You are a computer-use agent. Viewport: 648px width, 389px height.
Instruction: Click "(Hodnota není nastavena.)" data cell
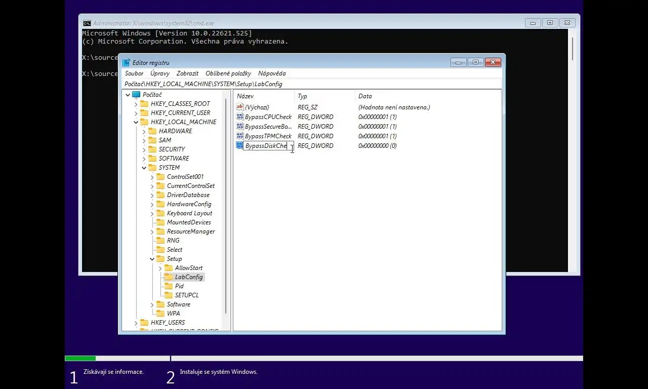tap(394, 107)
